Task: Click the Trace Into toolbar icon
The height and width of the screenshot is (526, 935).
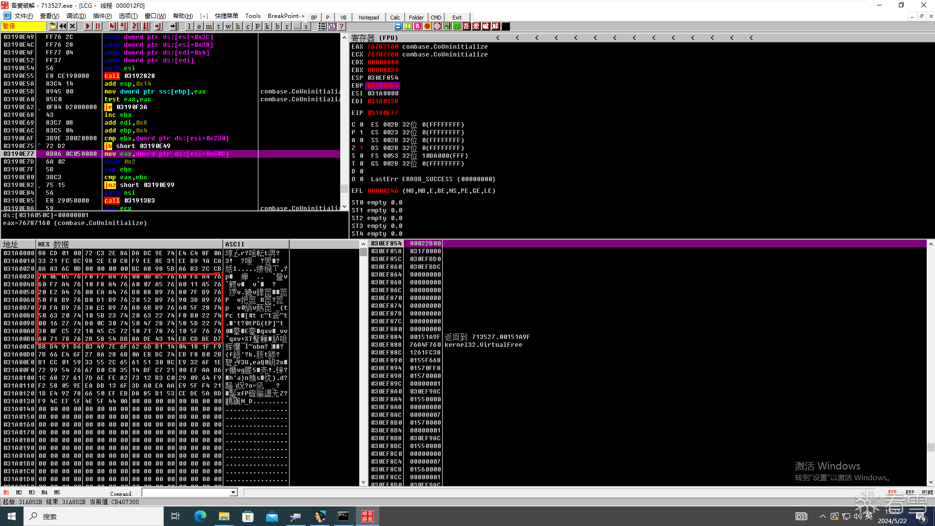Action: pyautogui.click(x=136, y=26)
